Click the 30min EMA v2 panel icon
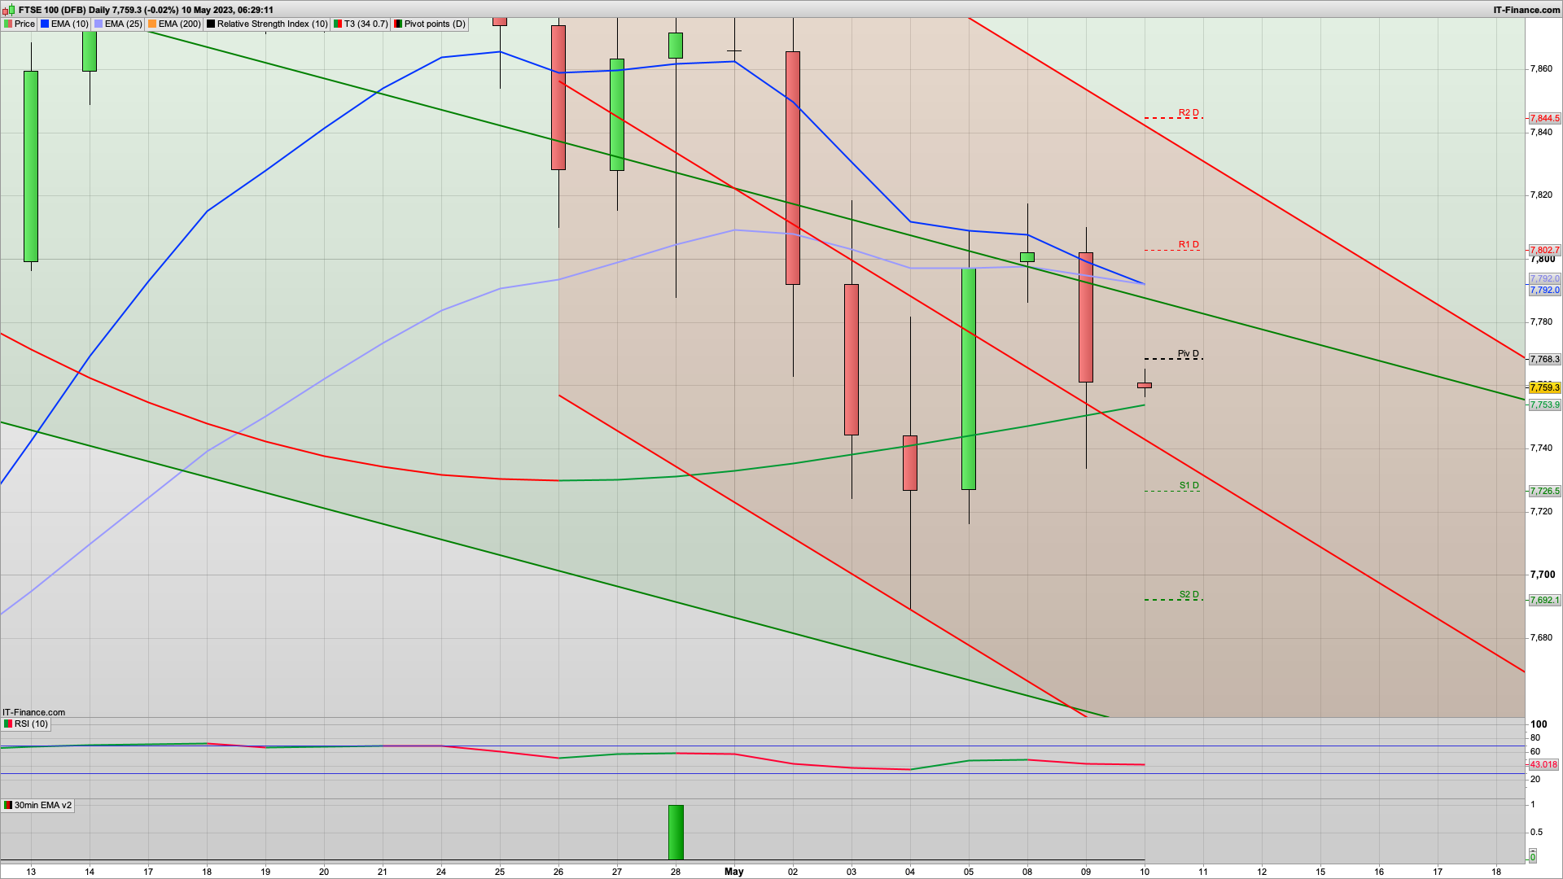 8,805
